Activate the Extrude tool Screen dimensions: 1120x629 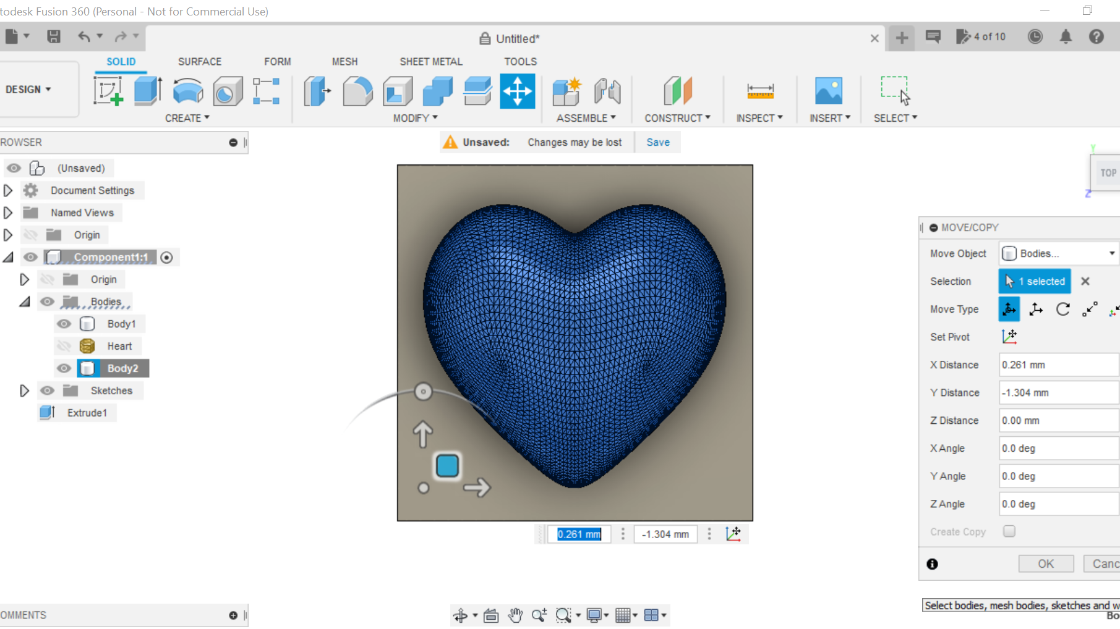147,91
